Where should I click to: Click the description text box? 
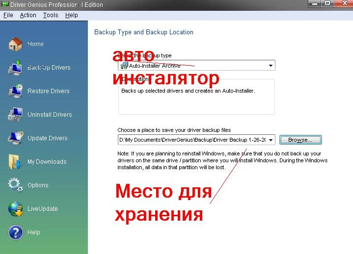point(196,97)
